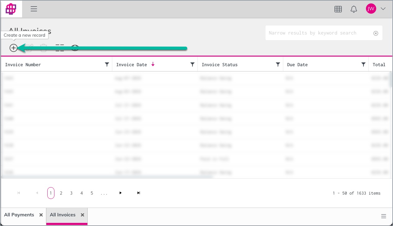Viewport: 393px width, 226px height.
Task: Open the Due Date column filter
Action: (x=363, y=64)
